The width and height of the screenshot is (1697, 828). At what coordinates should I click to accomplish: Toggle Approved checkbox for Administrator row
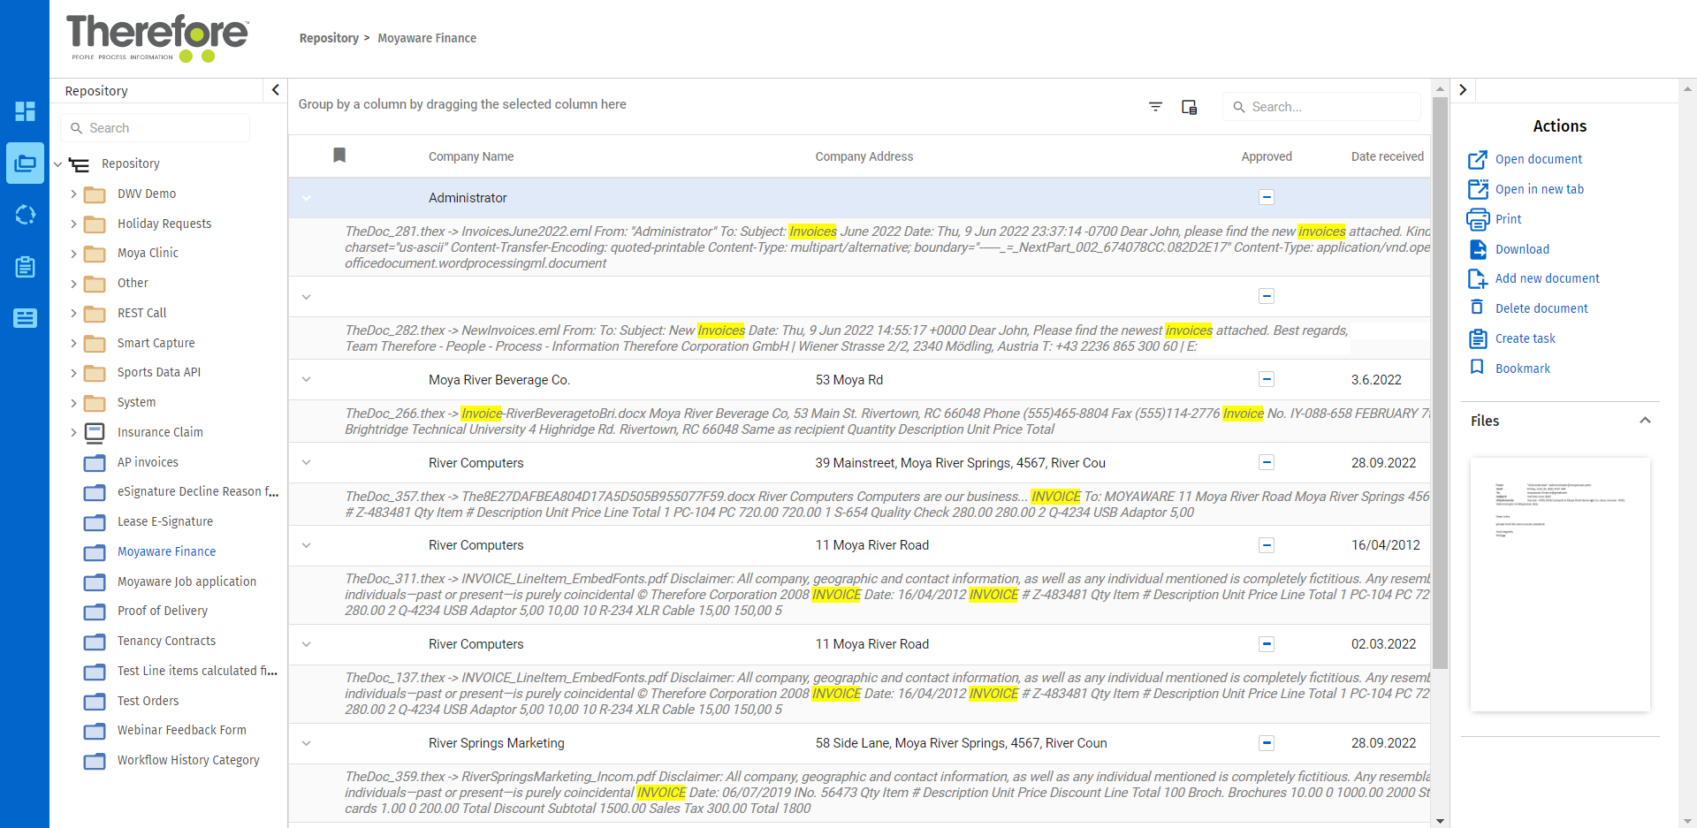coord(1267,197)
